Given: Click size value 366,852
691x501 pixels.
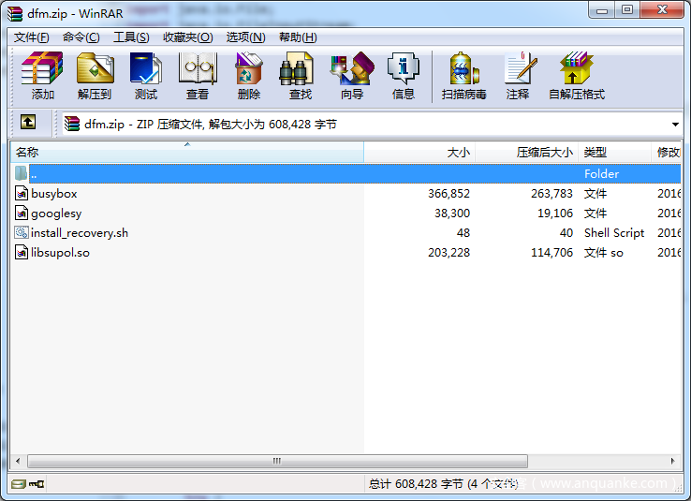Looking at the screenshot, I should (x=448, y=194).
